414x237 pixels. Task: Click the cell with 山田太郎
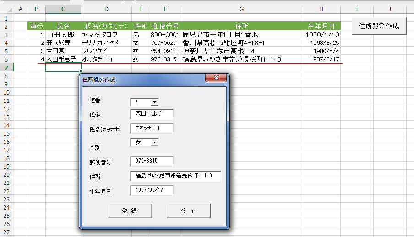(x=63, y=35)
